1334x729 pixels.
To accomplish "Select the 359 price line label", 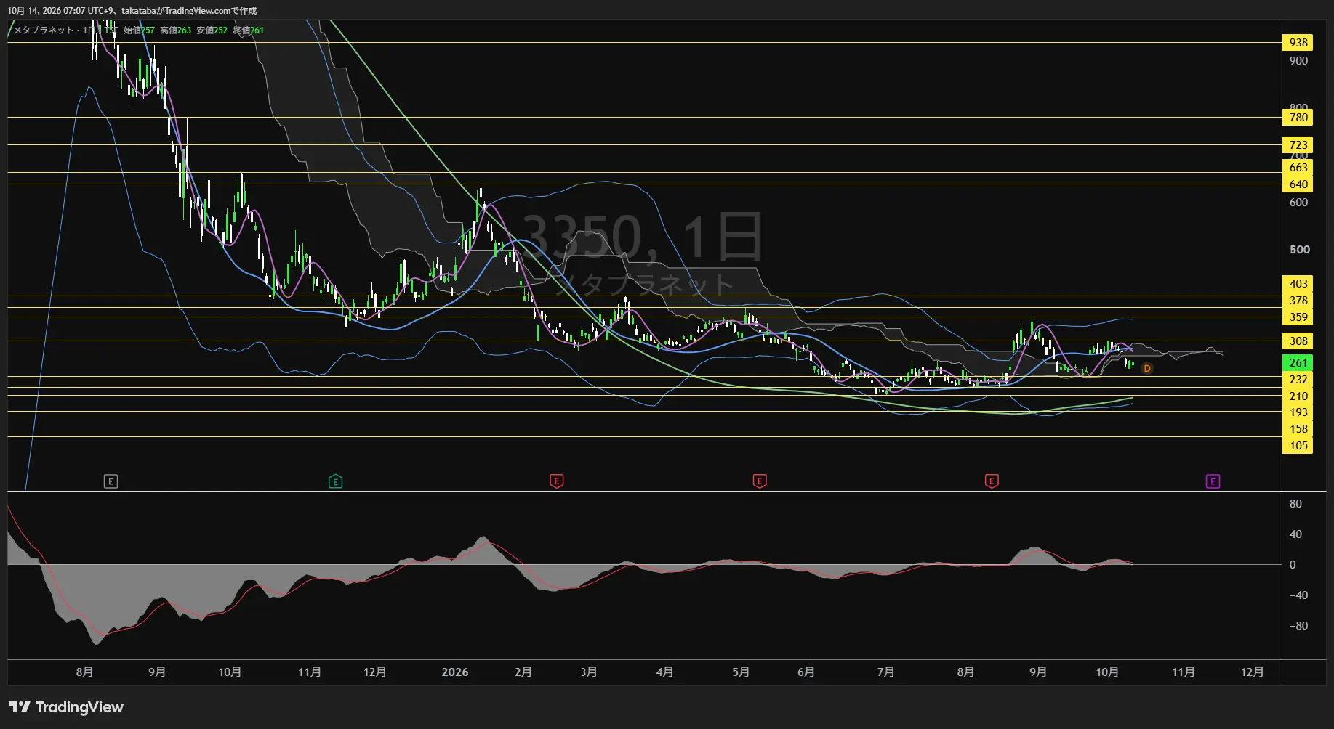I will [1298, 317].
